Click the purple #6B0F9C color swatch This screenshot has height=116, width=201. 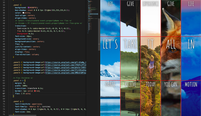click(x=29, y=8)
